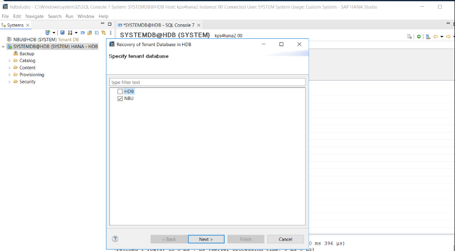The width and height of the screenshot is (455, 251).
Task: Open the Back history dropdown arrow
Action: [442, 36]
